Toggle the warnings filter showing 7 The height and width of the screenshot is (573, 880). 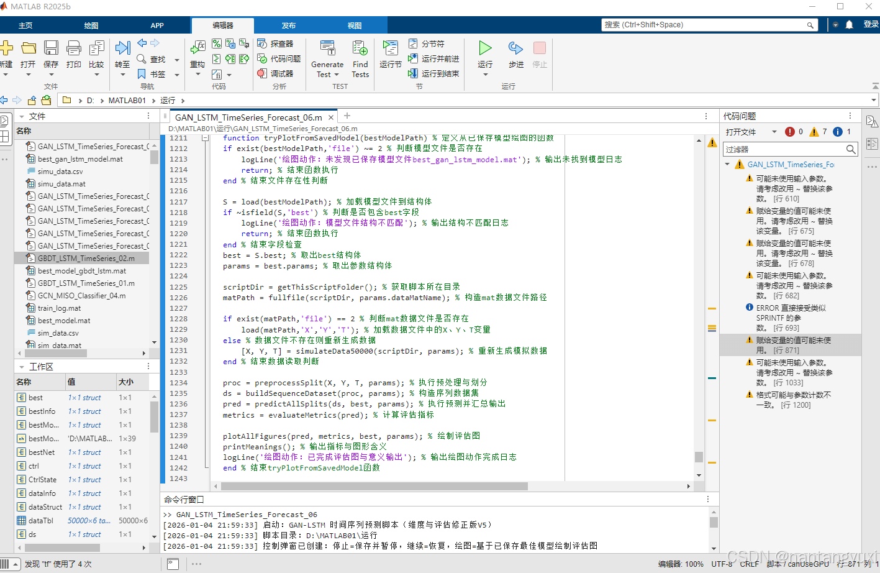click(818, 132)
